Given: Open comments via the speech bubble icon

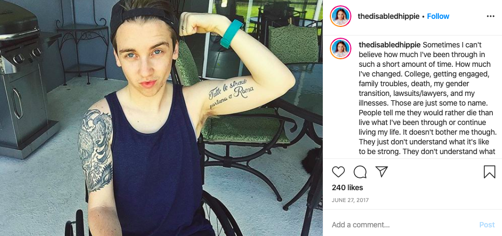Looking at the screenshot, I should click(360, 172).
